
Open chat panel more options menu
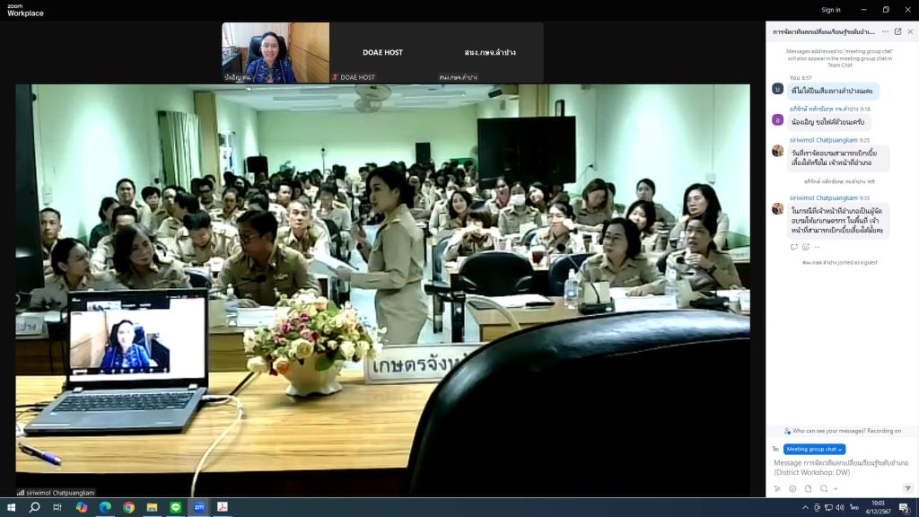(885, 31)
